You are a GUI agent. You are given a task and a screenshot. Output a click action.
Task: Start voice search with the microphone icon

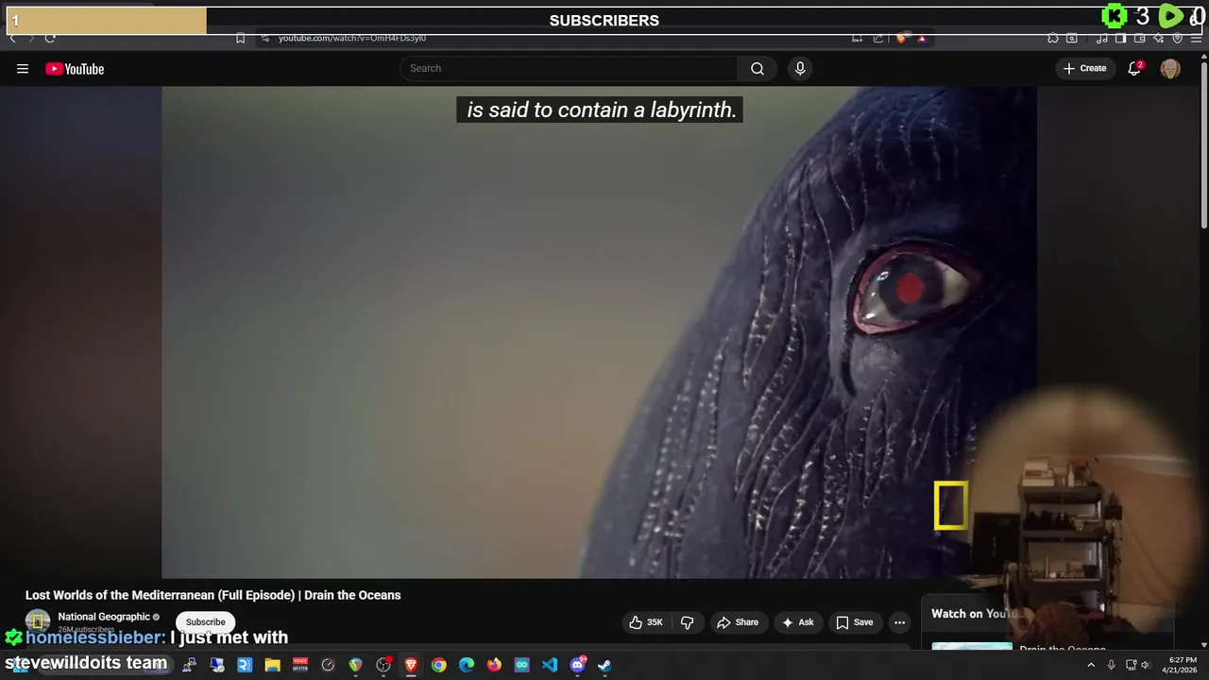click(800, 68)
